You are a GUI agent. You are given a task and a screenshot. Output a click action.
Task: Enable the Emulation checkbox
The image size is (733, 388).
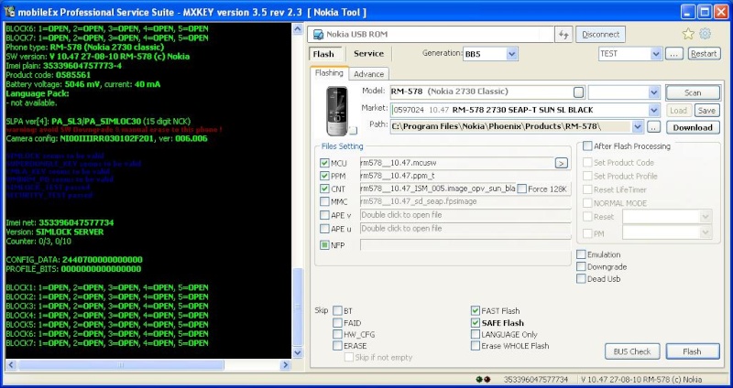581,254
